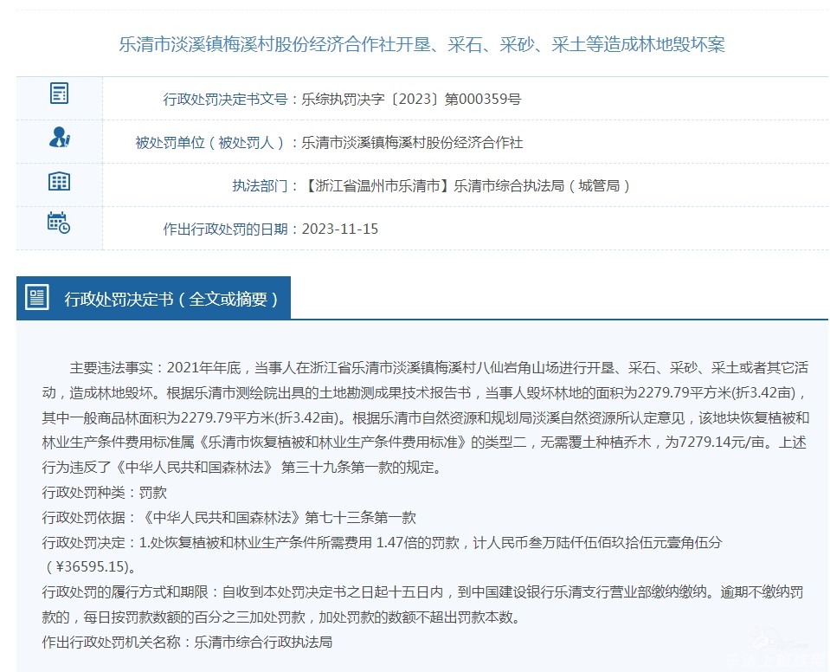The height and width of the screenshot is (672, 830).
Task: Click the person icon beside 被处罚单位
Action: tap(59, 138)
